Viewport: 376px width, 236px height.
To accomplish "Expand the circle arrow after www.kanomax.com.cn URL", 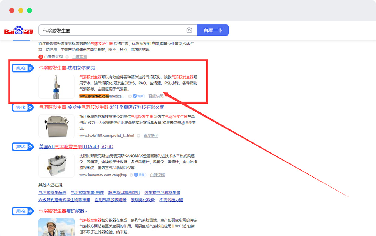I will click(x=131, y=175).
